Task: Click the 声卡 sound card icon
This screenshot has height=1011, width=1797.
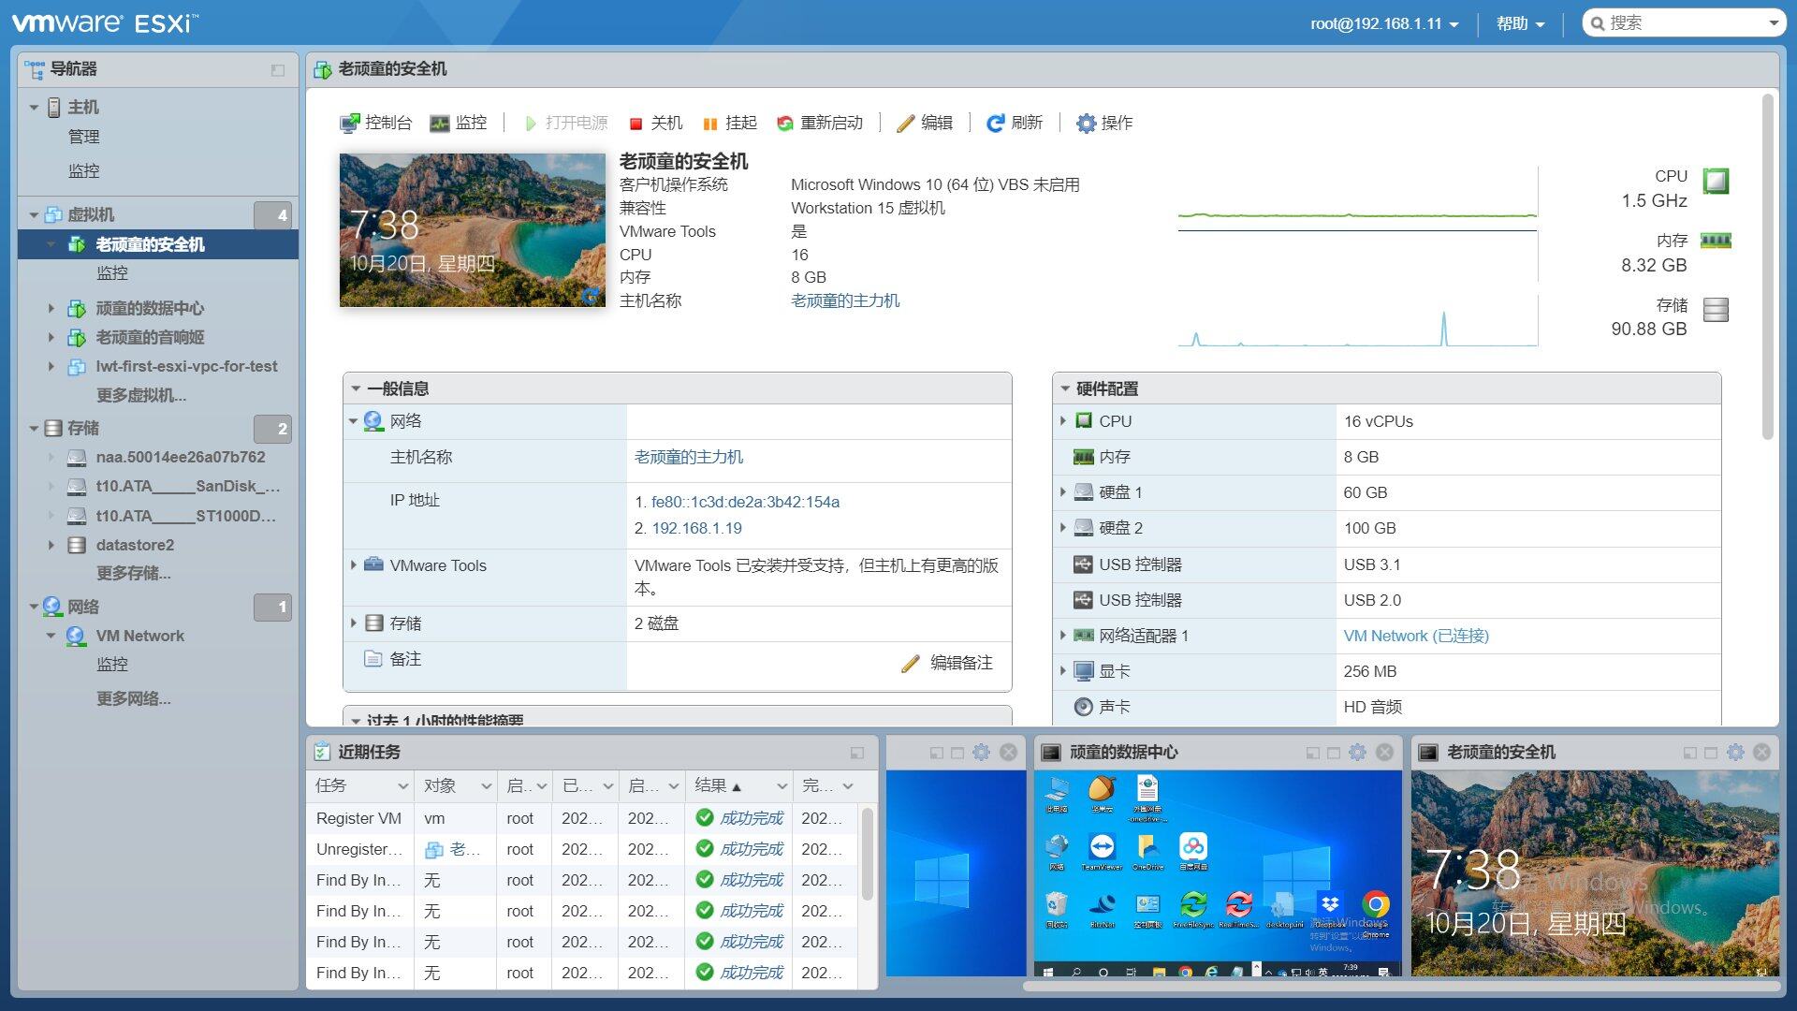Action: [1083, 707]
